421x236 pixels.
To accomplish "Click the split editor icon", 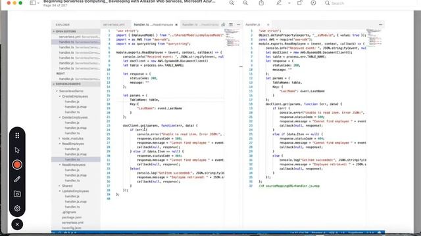I will pyautogui.click(x=231, y=25).
